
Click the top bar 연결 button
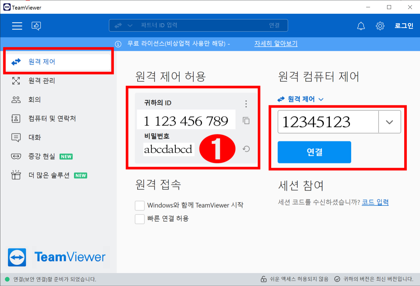274,25
